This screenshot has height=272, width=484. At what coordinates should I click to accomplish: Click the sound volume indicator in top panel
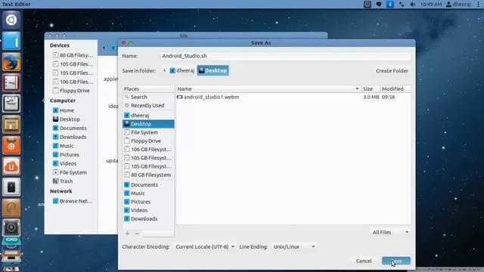pyautogui.click(x=412, y=5)
